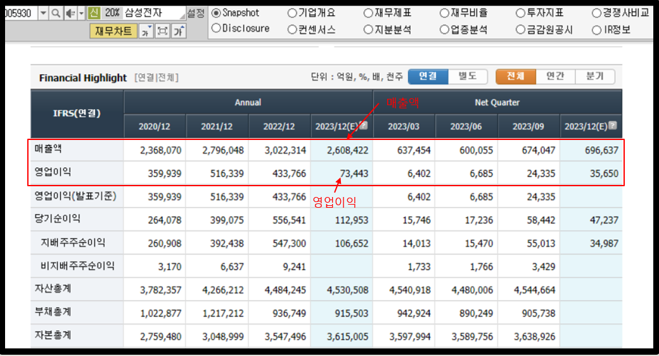Click the green 신 badge icon
659x356 pixels.
pyautogui.click(x=94, y=13)
